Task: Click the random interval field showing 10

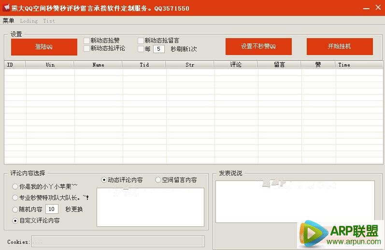Action: tap(52, 209)
